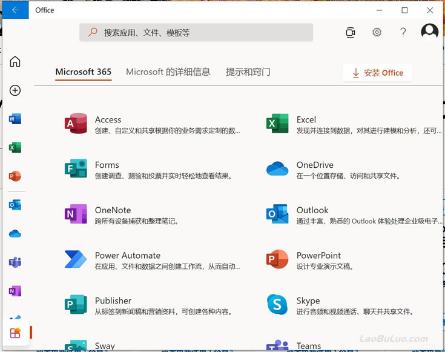The width and height of the screenshot is (445, 352).
Task: Click the Create plus icon in the sidebar
Action: 15,90
